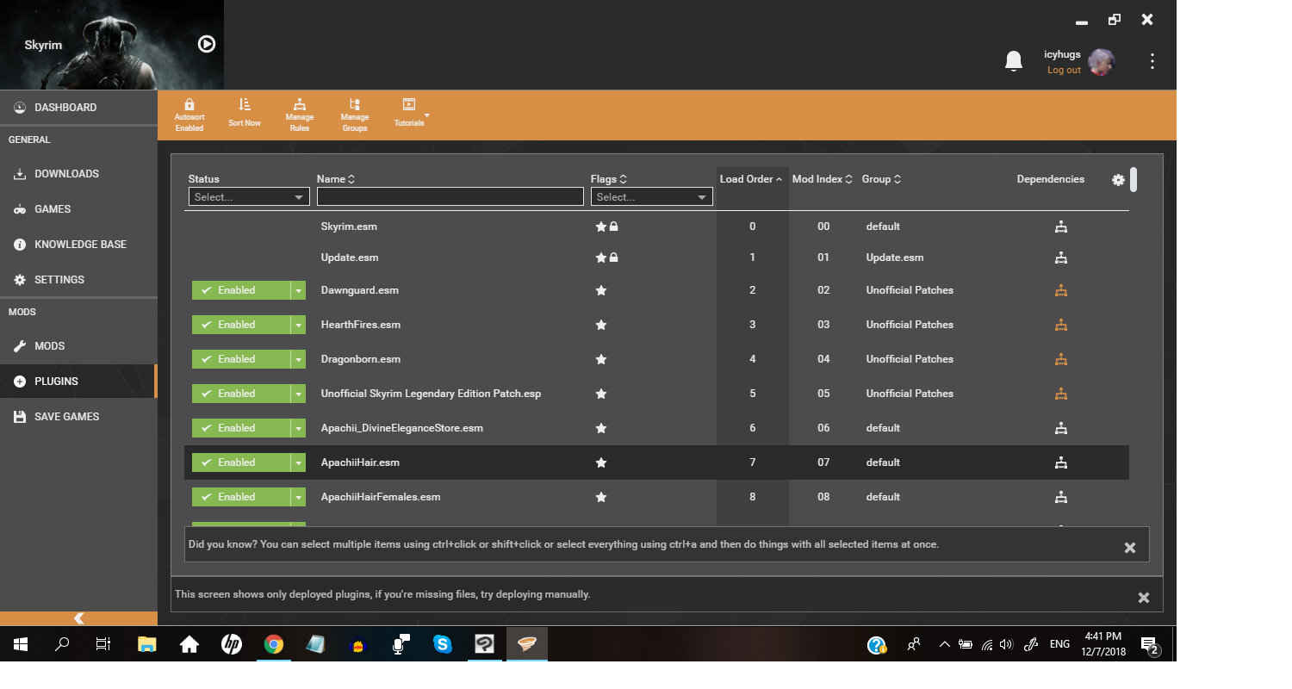Disable Unofficial Skyrim Legendary Edition Patch.esp
The image size is (1292, 689).
coord(241,394)
